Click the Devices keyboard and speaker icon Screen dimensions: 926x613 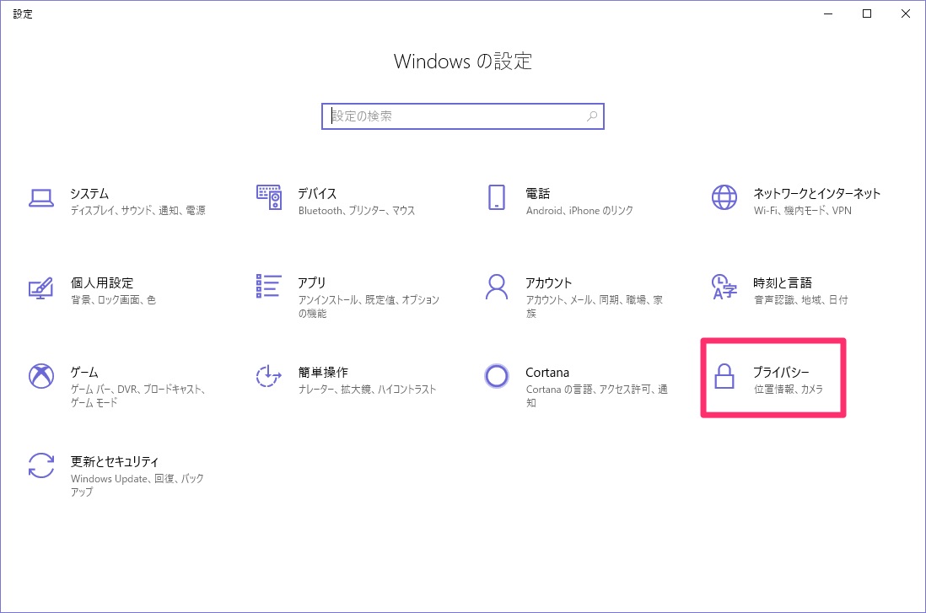click(269, 197)
